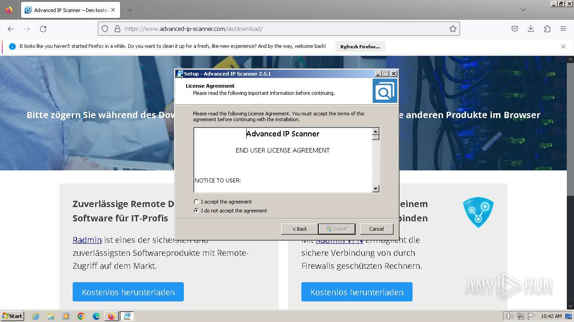Click the Firefox logo icon in title bar

tap(9, 10)
